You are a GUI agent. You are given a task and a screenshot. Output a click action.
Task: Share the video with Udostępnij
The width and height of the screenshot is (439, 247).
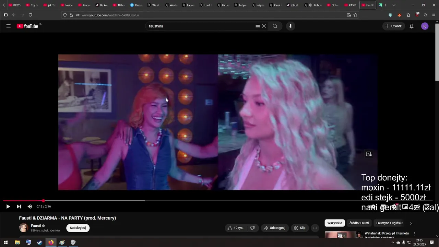[274, 228]
